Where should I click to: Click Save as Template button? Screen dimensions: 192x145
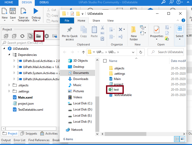coord(23,15)
